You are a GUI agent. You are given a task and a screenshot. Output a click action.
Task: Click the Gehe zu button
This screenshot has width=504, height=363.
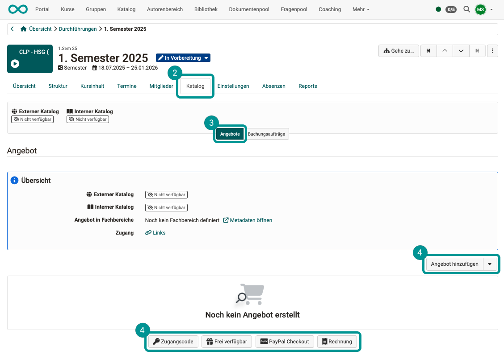[x=399, y=51]
